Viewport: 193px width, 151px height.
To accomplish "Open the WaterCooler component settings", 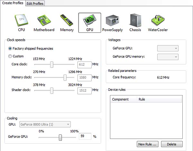I will click(x=158, y=23).
